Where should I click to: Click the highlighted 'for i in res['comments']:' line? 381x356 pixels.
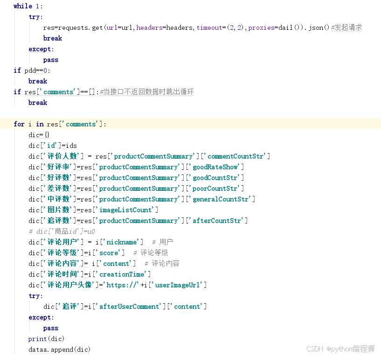(x=60, y=124)
